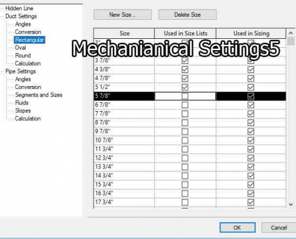Sort by the Size column header
Viewport: 296px width, 239px height.
(124, 33)
